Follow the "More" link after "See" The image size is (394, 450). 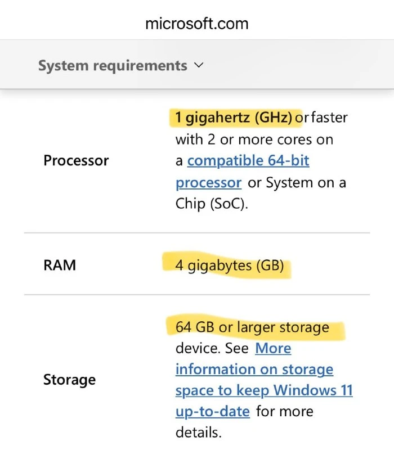click(273, 348)
